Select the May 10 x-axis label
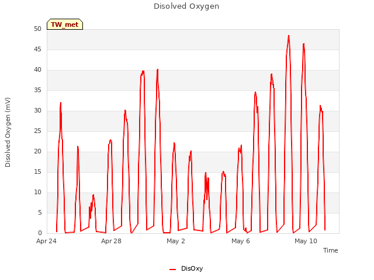The image size is (374, 280). pos(306,241)
